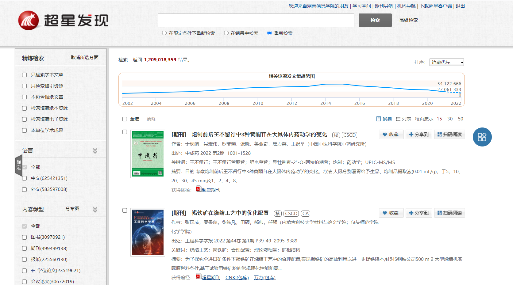Collapse the 语言 section chevron

(95, 150)
